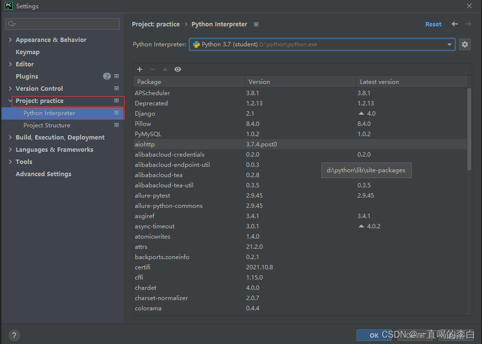The image size is (482, 344).
Task: Select the alibabacloud-credentials package row
Action: [x=300, y=154]
